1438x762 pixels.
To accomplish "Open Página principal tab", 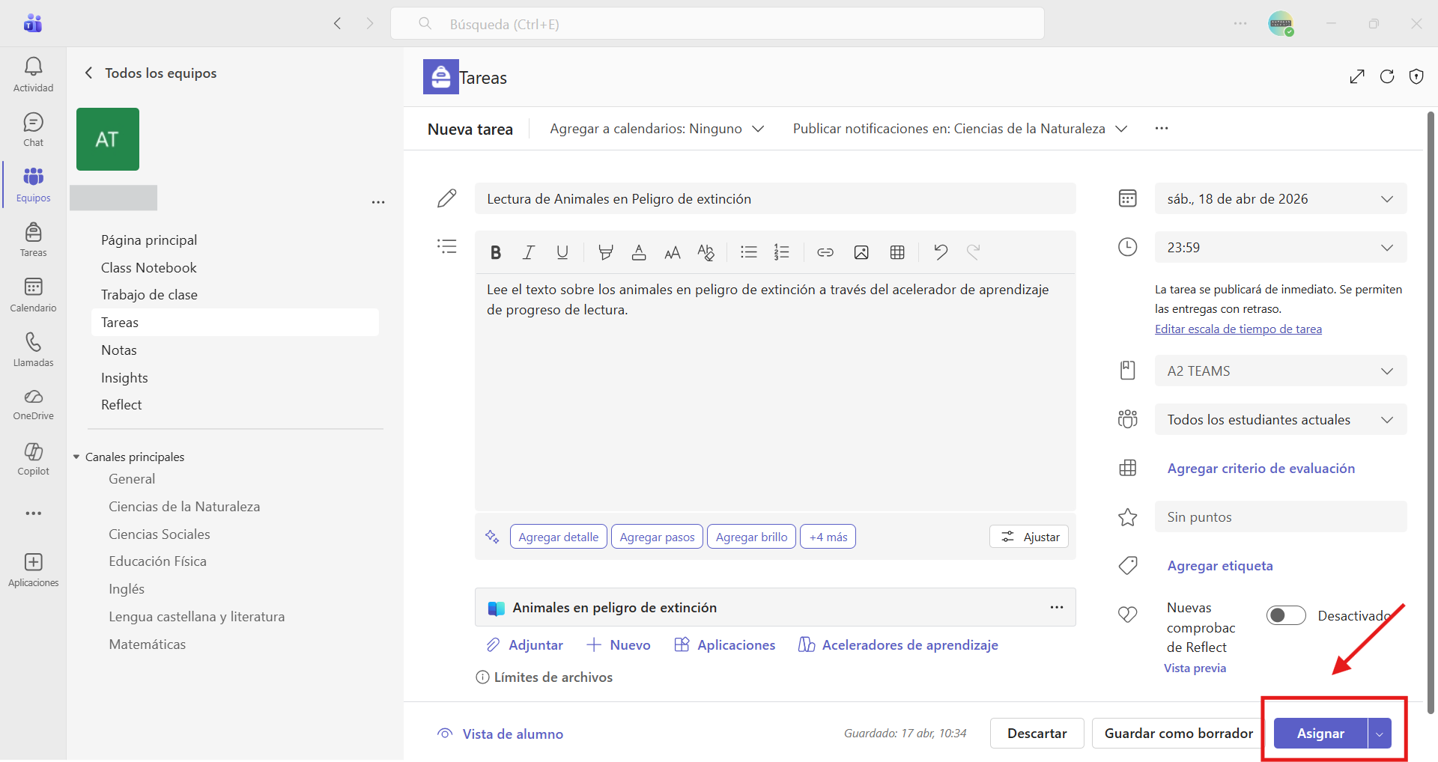I will click(149, 240).
